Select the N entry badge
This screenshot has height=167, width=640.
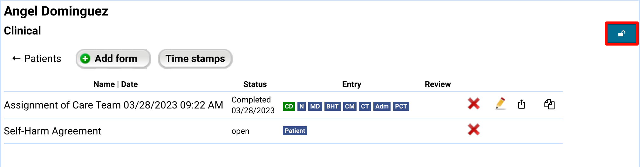pos(302,106)
